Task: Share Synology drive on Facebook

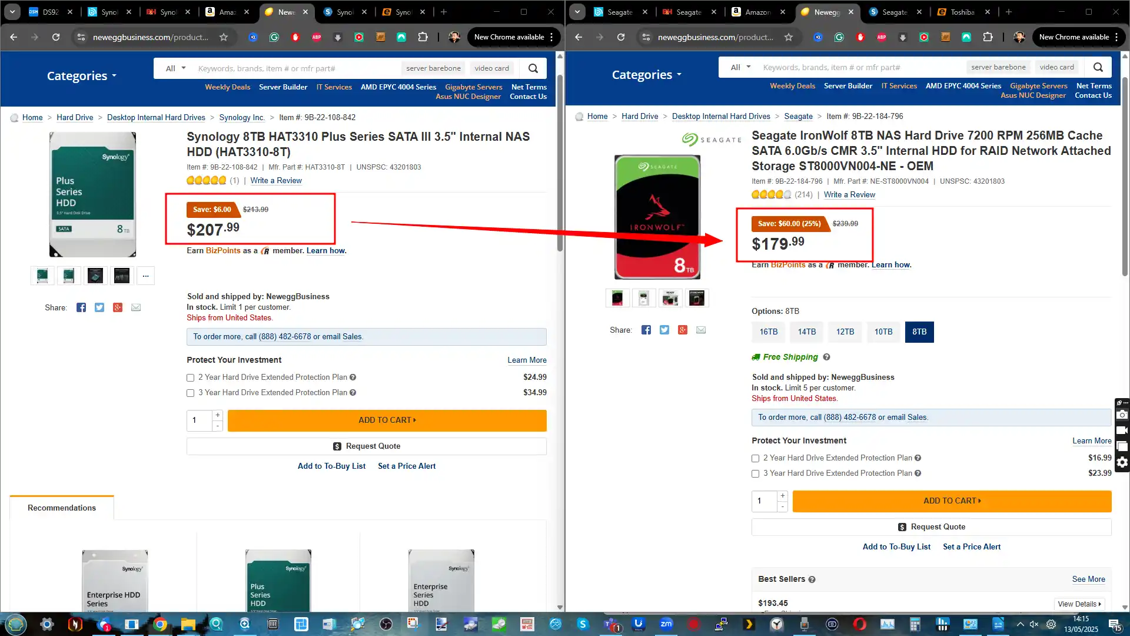Action: click(81, 307)
